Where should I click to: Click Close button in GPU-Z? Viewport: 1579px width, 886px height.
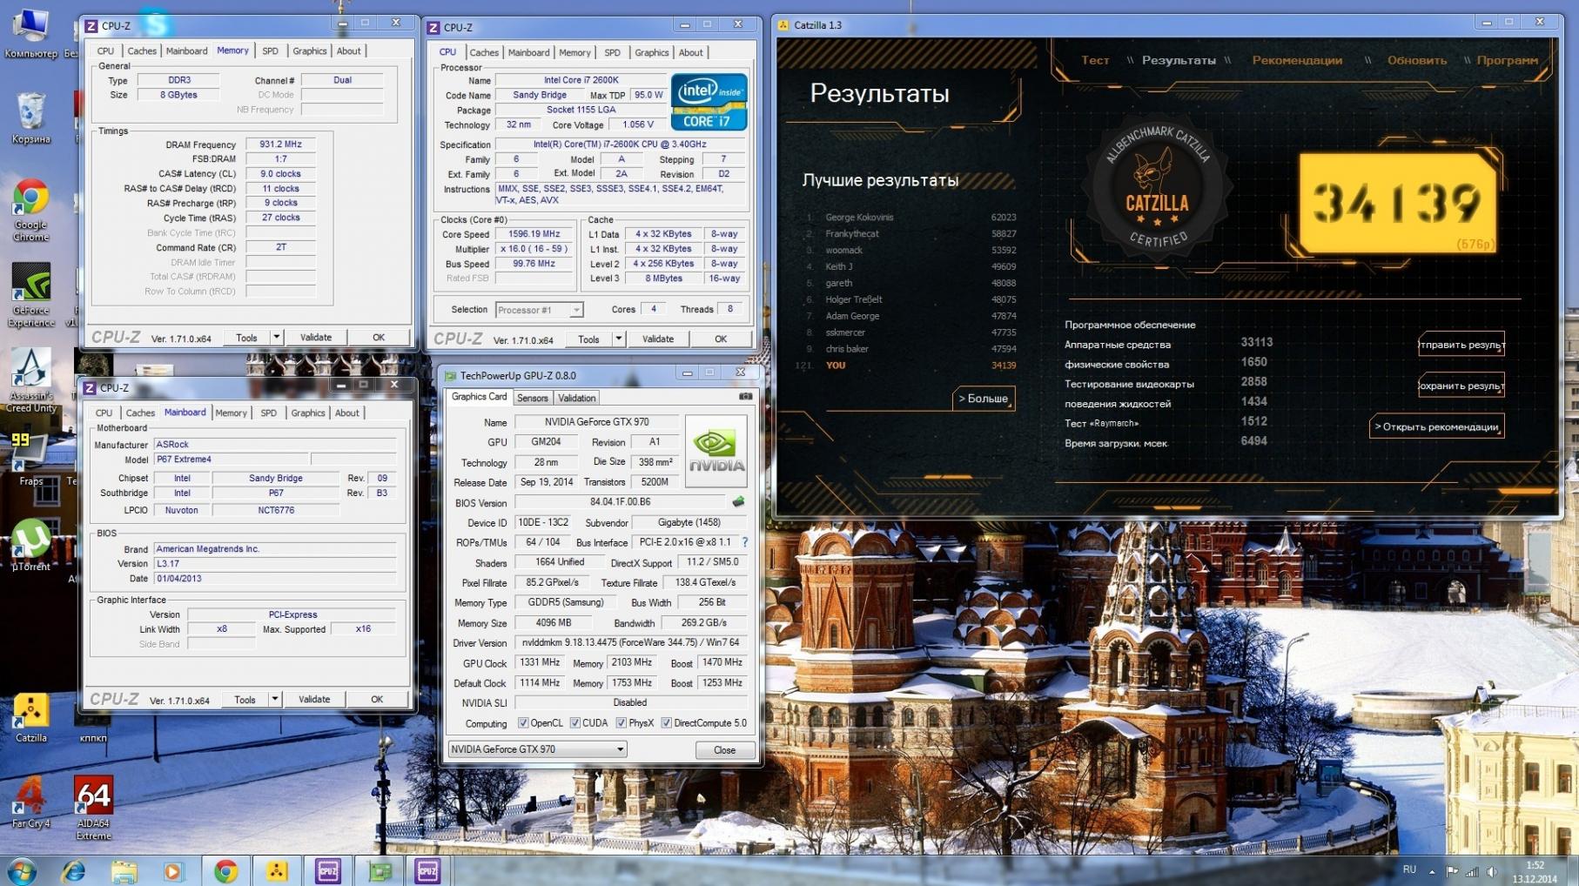coord(725,750)
